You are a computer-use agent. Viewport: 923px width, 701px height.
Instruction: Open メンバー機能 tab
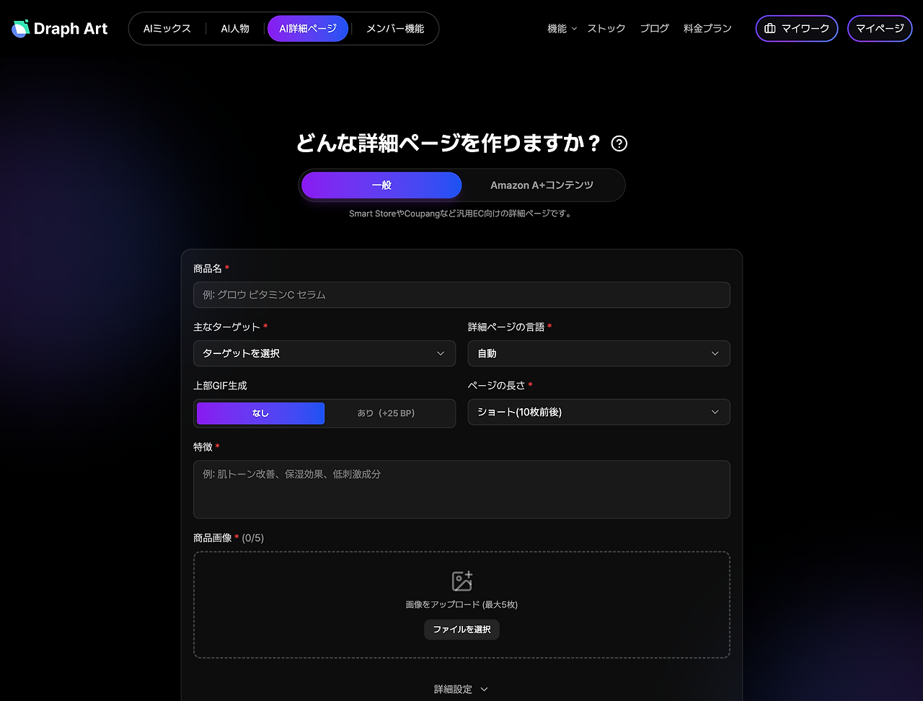[x=395, y=29]
